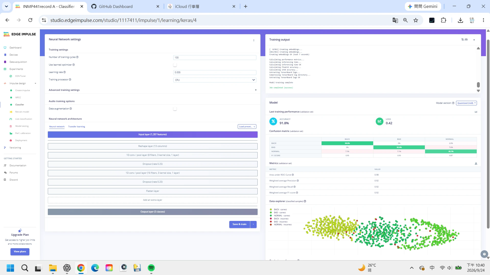Image resolution: width=490 pixels, height=275 pixels.
Task: Click the Number of training cycles field
Action: 215,58
